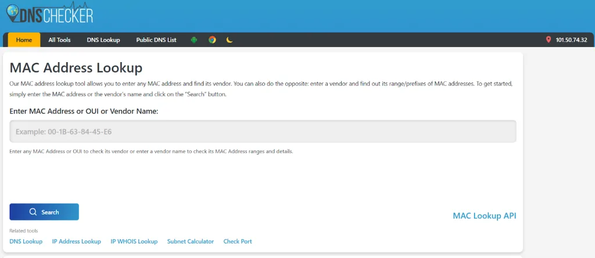Screen dimensions: 595x258
Task: Open the Subnet Calculator link
Action: 191,241
